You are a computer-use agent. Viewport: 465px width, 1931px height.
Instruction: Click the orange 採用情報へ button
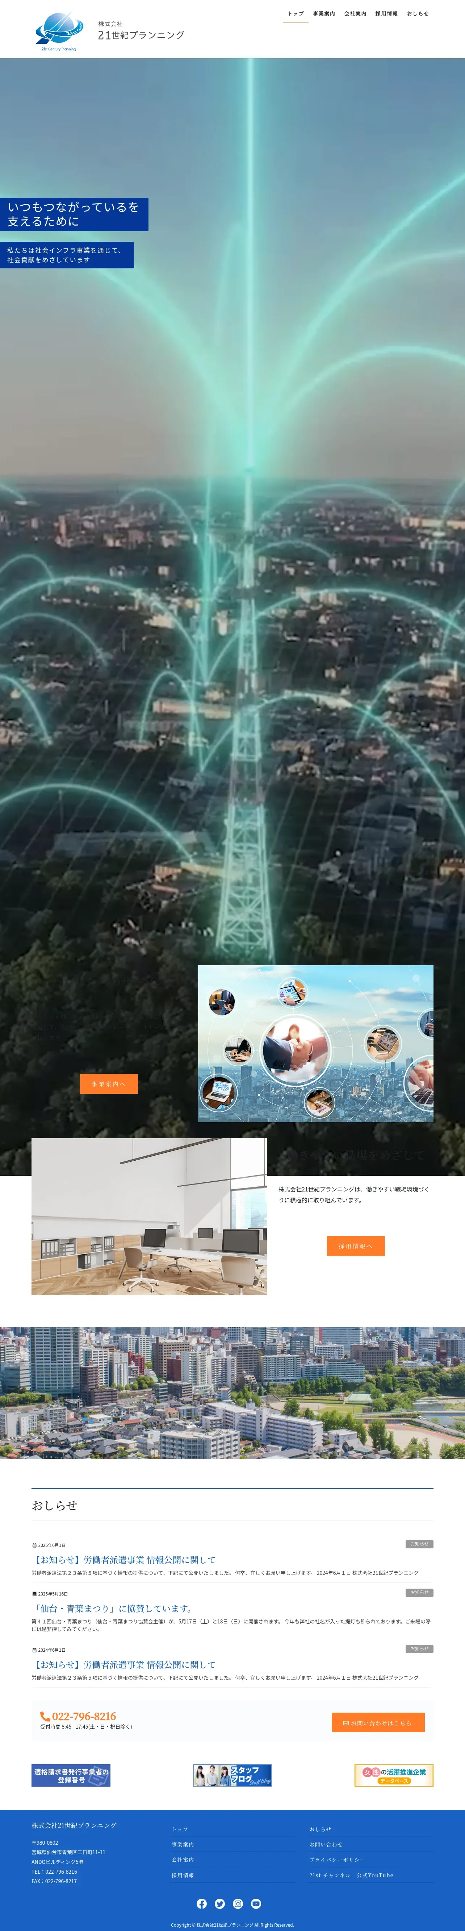pyautogui.click(x=356, y=1247)
